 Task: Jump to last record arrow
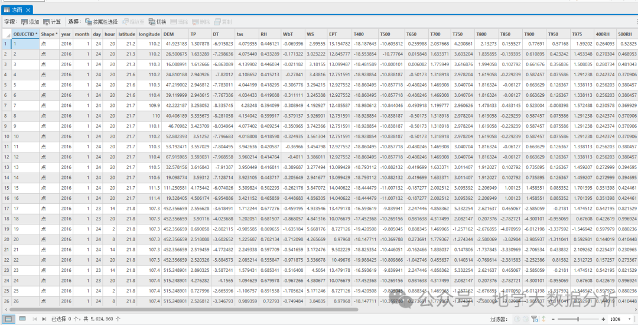pos(44,319)
